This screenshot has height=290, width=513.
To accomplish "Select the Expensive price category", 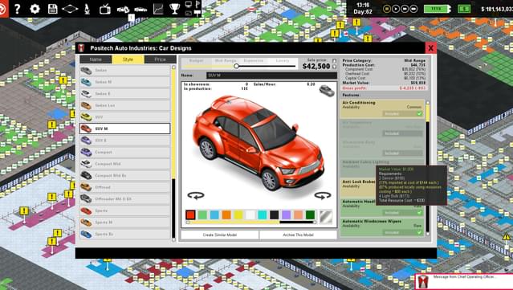I will (254, 60).
